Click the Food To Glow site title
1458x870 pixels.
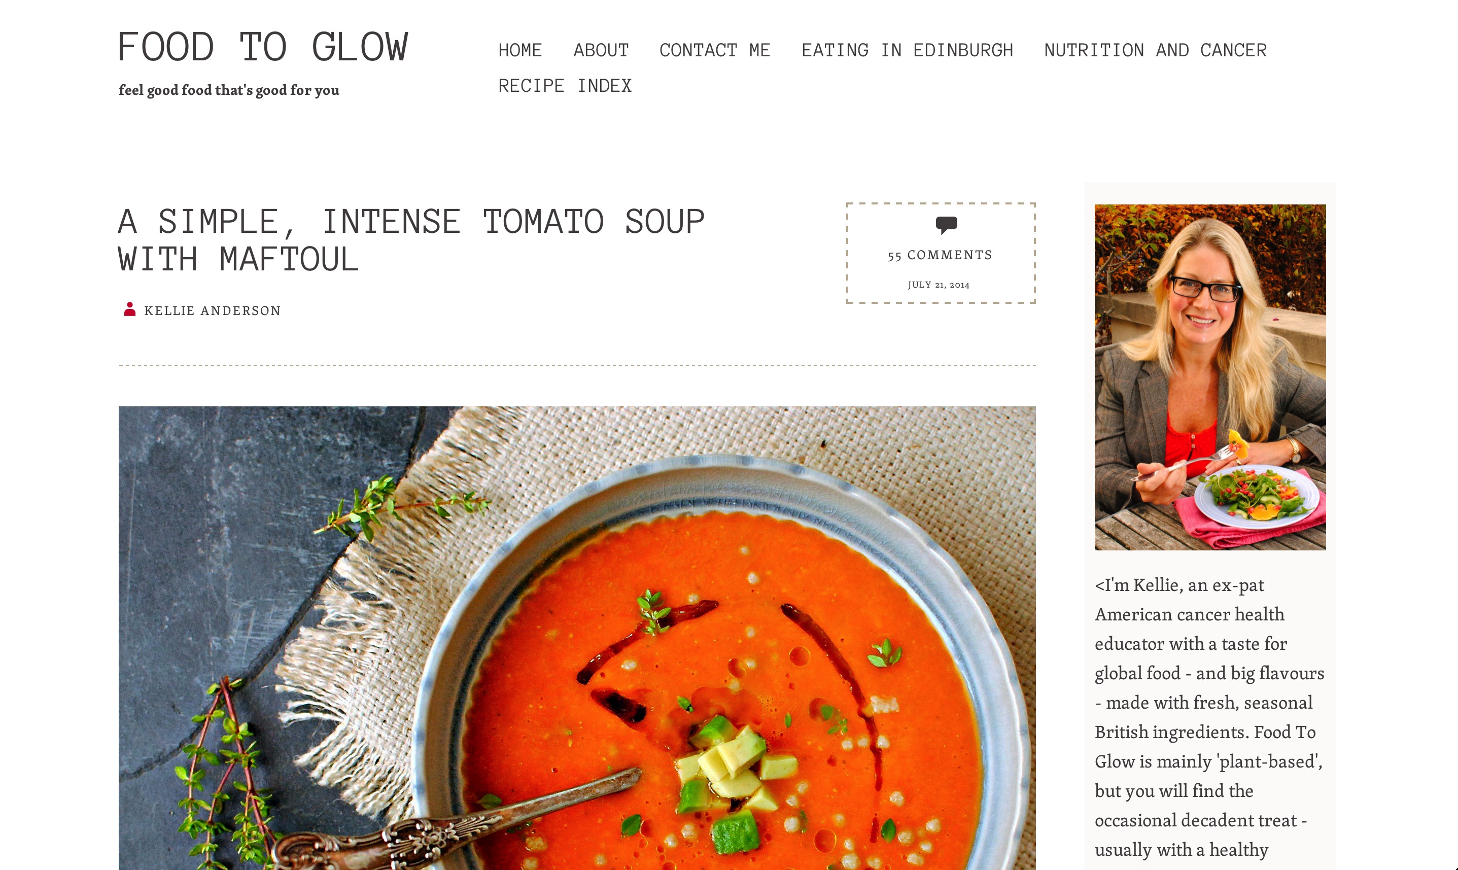coord(263,48)
